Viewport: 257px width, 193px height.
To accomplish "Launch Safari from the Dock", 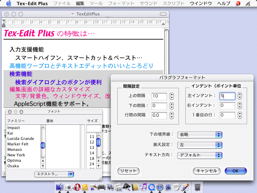I will (x=160, y=187).
